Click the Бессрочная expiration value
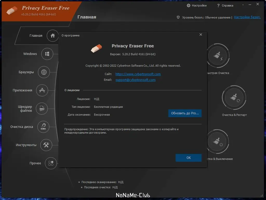Screen dimensions: 266x200 [102, 115]
